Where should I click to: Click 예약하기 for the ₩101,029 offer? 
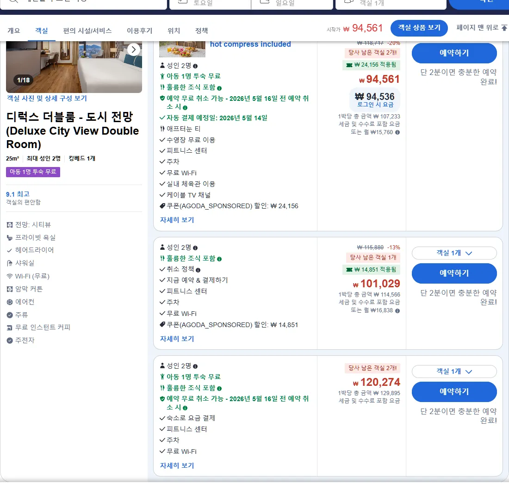click(454, 273)
